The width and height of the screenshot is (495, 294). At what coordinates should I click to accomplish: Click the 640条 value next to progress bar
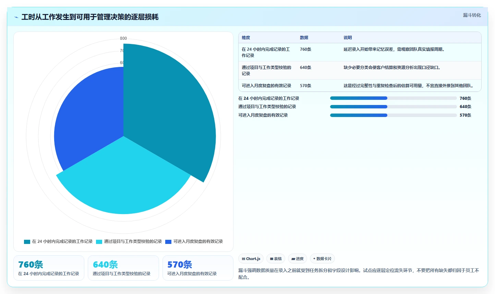point(466,107)
